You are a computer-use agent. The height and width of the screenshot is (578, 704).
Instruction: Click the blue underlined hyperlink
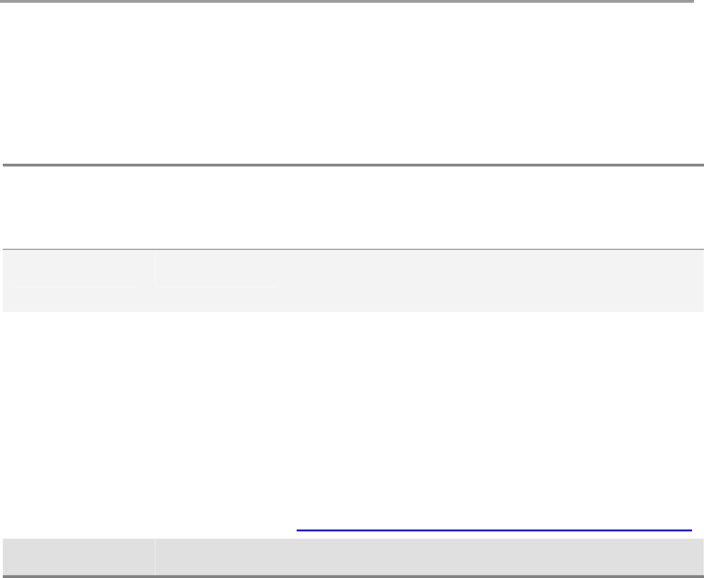[494, 530]
